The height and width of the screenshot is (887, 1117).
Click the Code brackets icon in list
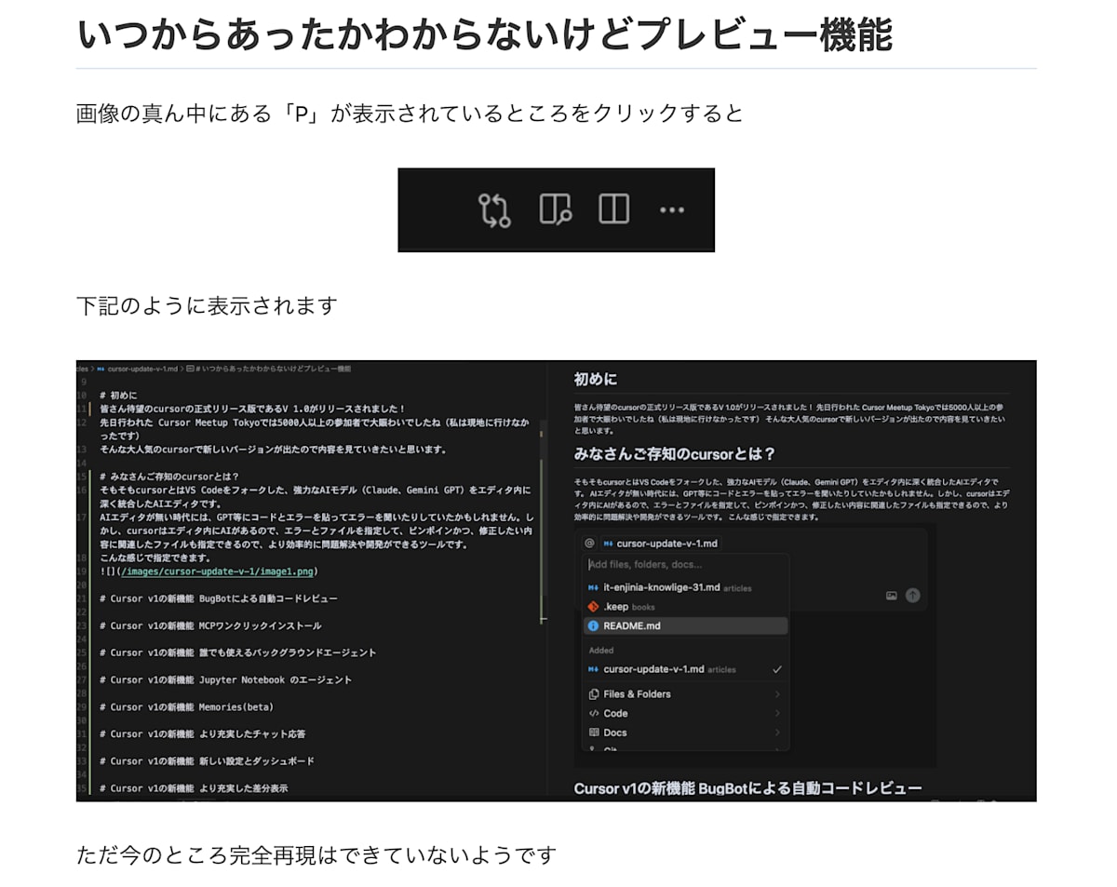594,714
